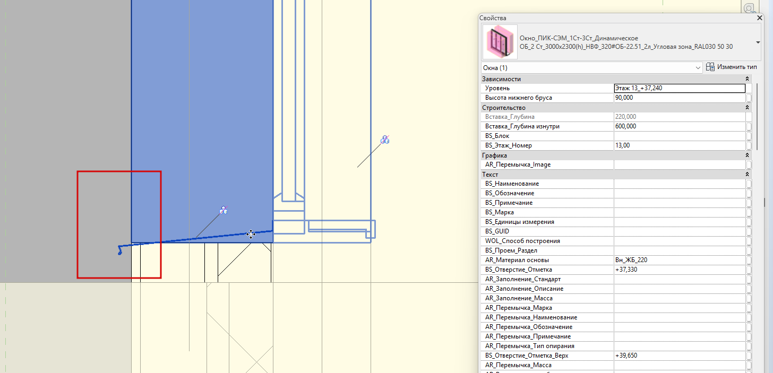Collapse the Графика section
The image size is (773, 373).
click(748, 155)
